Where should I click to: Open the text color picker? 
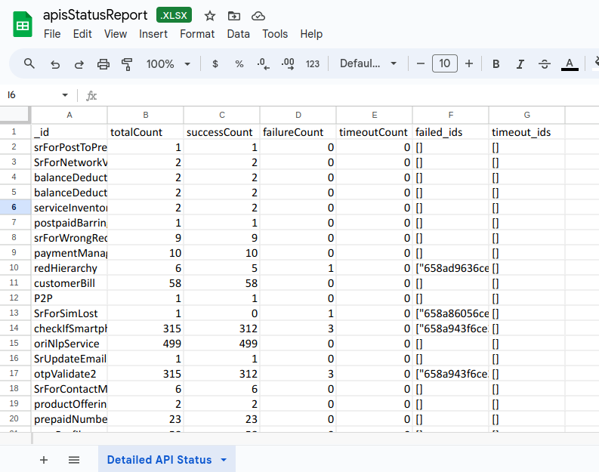point(570,64)
